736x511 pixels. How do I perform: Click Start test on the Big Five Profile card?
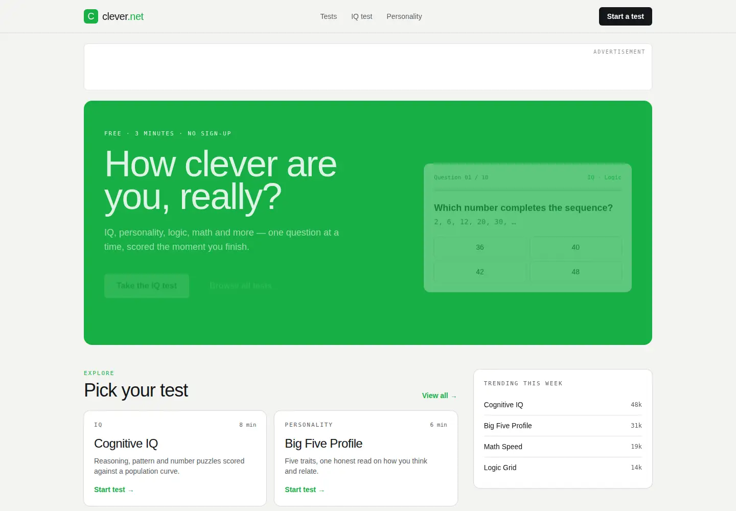tap(305, 490)
